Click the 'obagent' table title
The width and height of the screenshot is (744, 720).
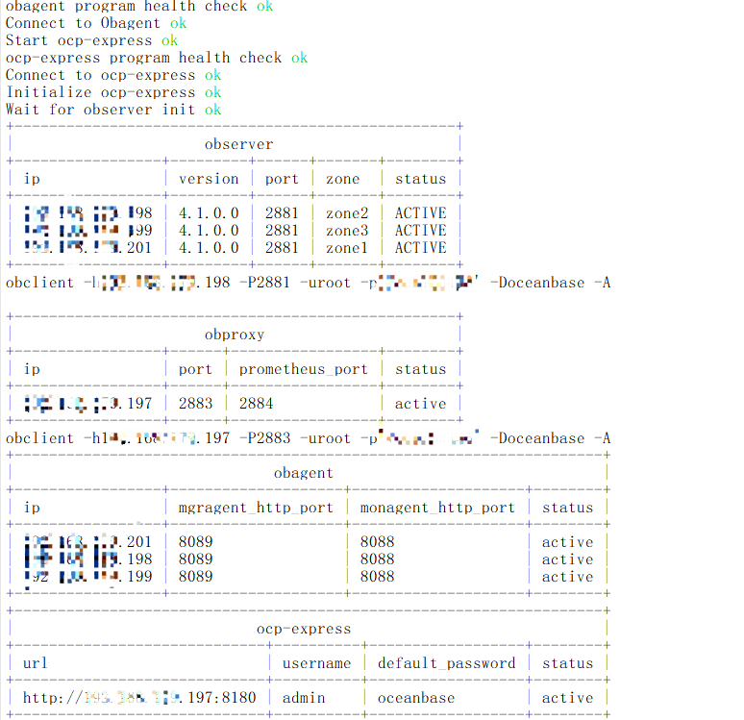pyautogui.click(x=304, y=473)
